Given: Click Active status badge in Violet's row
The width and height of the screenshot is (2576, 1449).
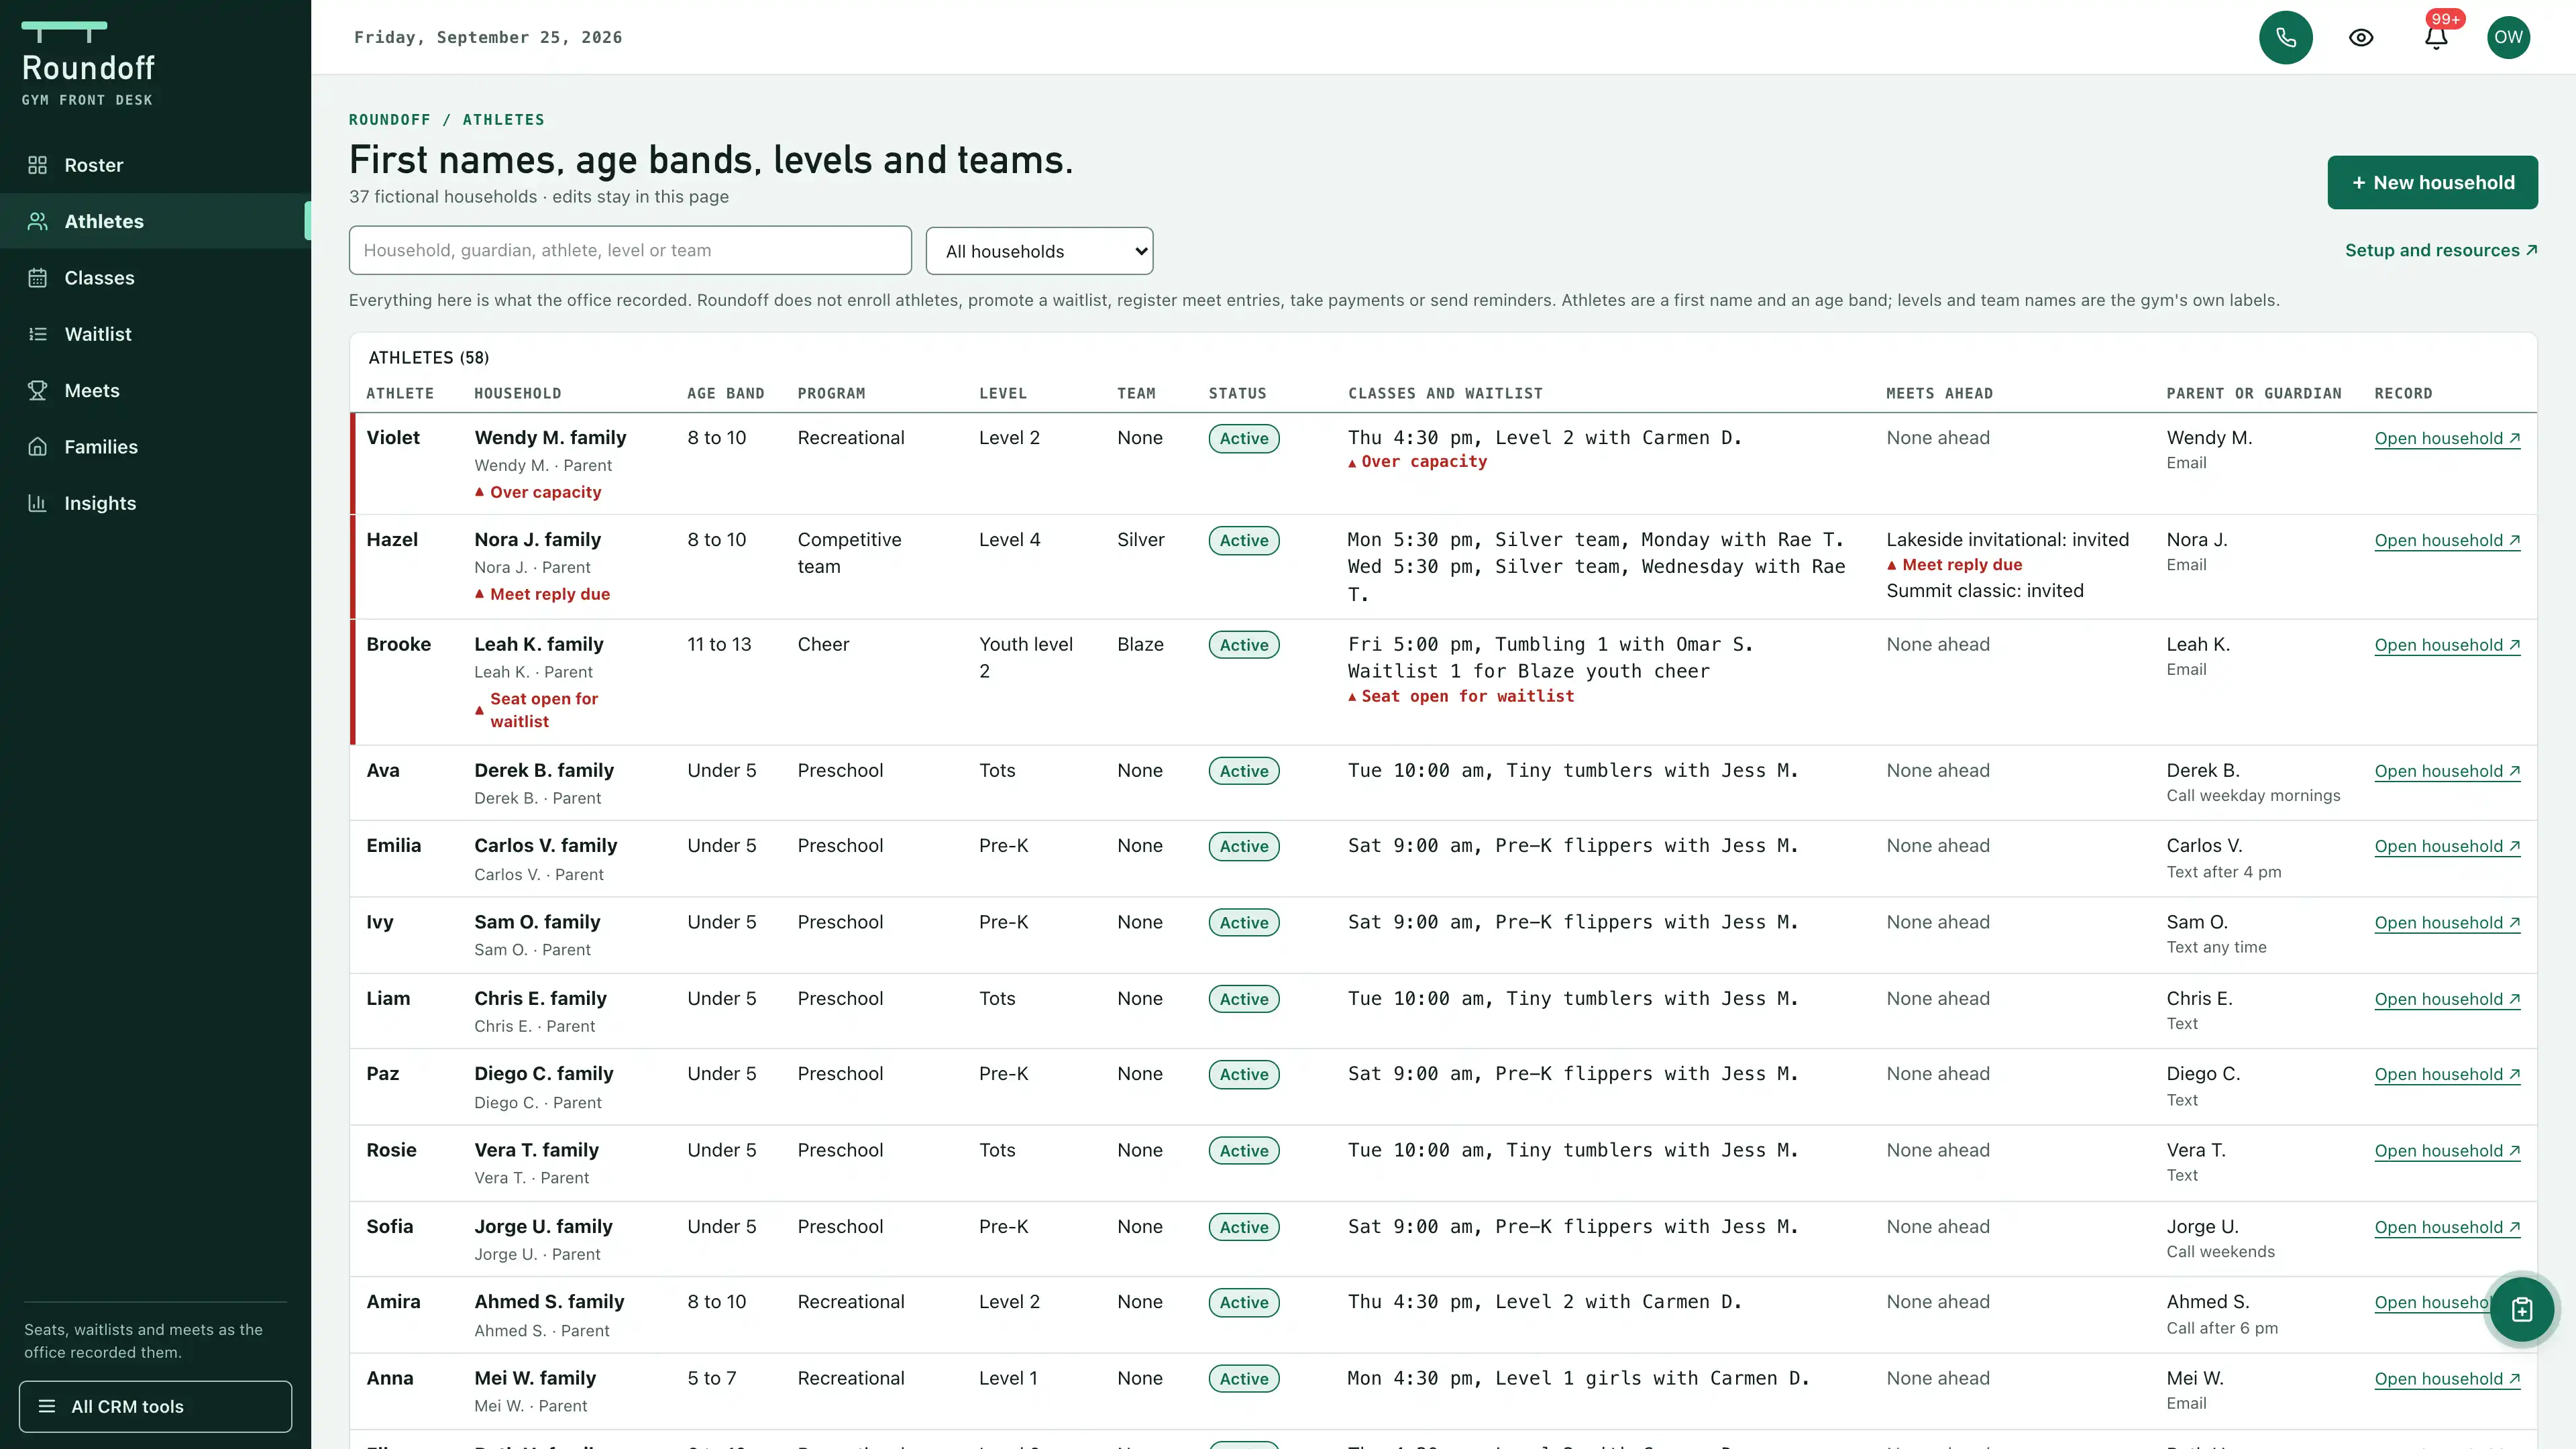Looking at the screenshot, I should click(x=1243, y=438).
